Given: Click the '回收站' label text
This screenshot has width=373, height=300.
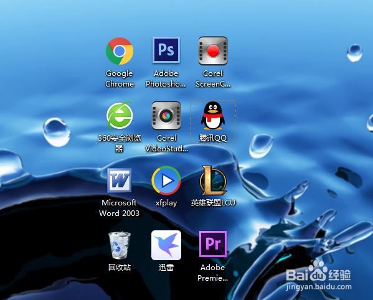Looking at the screenshot, I should point(120,268).
